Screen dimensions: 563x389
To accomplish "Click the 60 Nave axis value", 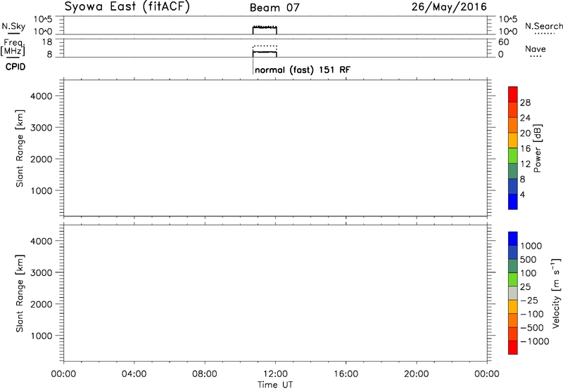I will point(503,42).
